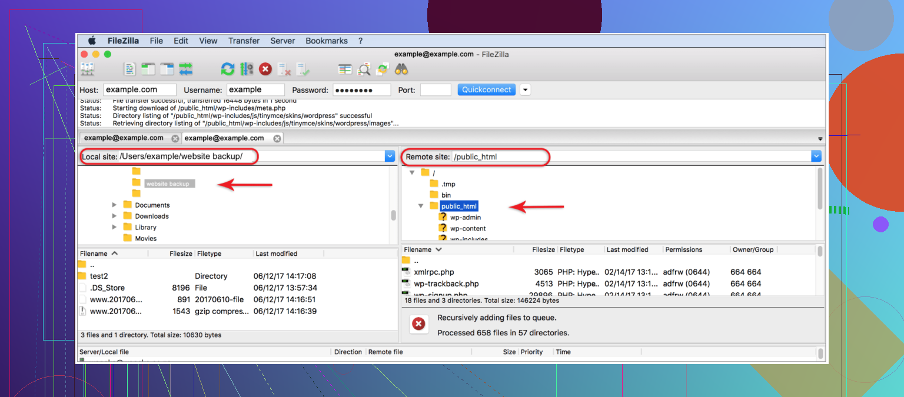
Task: Open the ? help menu
Action: tap(361, 41)
